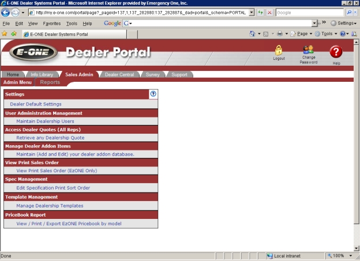Click the Print icon in command bar
This screenshot has height=261, width=360.
point(280,34)
